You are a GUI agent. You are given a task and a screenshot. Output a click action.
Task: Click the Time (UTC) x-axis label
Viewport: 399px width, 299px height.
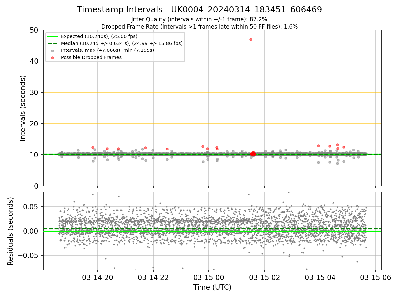pyautogui.click(x=212, y=287)
